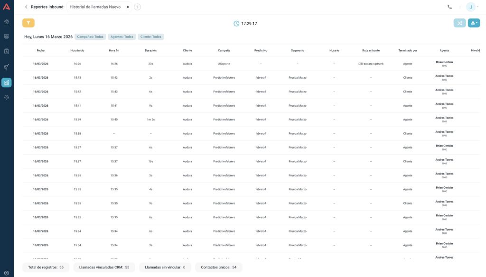The width and height of the screenshot is (486, 277).
Task: Open the download export dropdown
Action: tap(474, 23)
